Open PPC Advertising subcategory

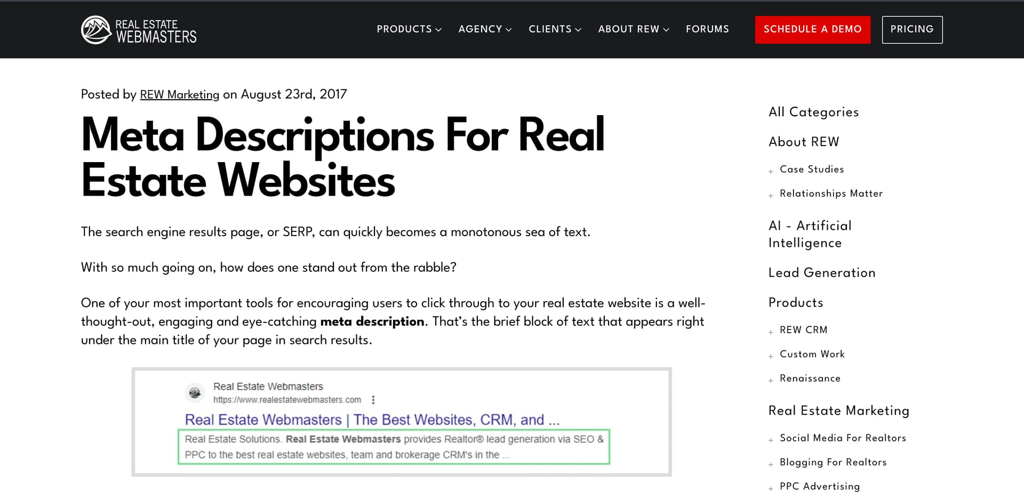pyautogui.click(x=820, y=486)
